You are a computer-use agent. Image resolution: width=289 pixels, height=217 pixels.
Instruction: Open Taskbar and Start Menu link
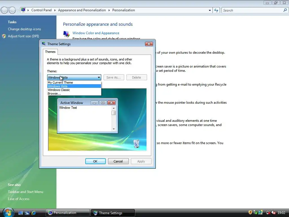pyautogui.click(x=25, y=192)
